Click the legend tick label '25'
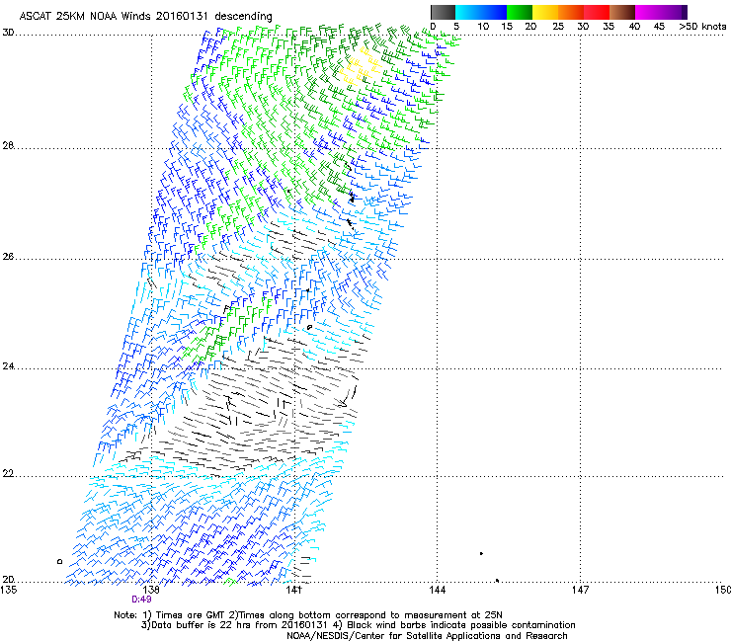The width and height of the screenshot is (731, 642). pyautogui.click(x=558, y=27)
